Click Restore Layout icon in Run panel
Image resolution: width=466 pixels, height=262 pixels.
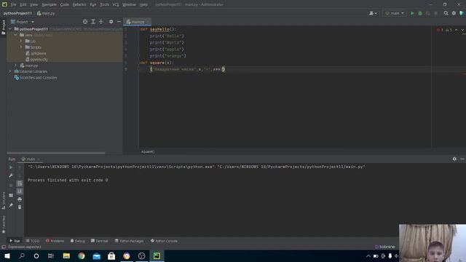11,195
